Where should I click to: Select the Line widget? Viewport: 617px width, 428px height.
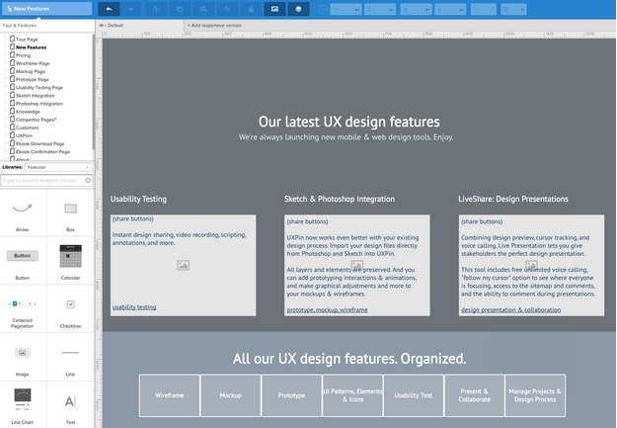click(70, 358)
